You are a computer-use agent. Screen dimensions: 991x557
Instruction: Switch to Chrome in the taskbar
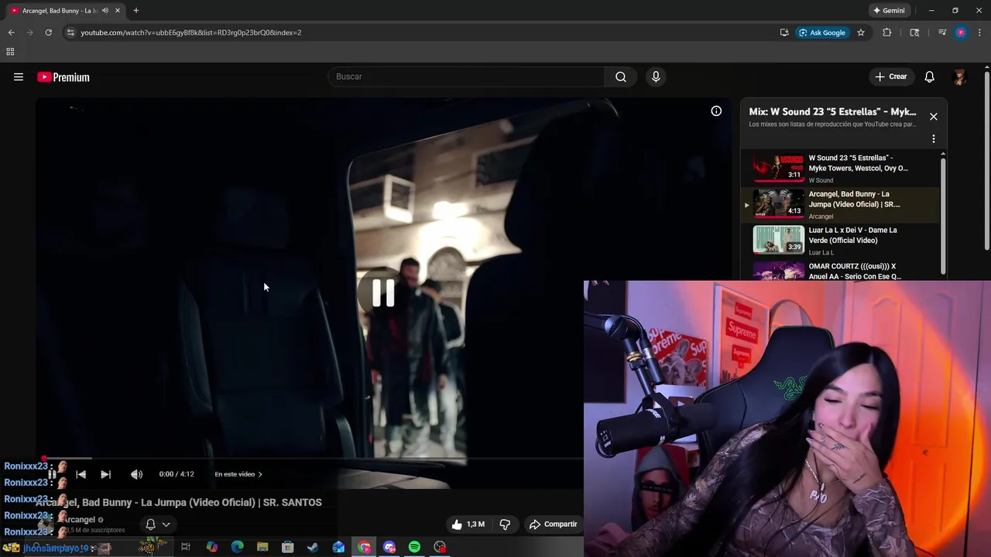coord(364,547)
